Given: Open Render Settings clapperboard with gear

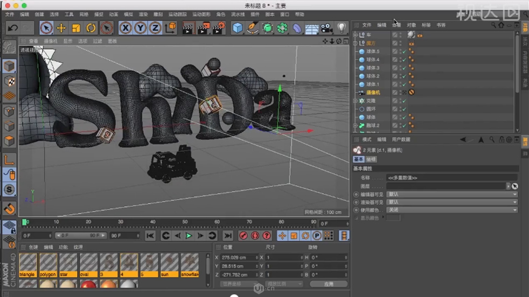Looking at the screenshot, I should [x=219, y=28].
